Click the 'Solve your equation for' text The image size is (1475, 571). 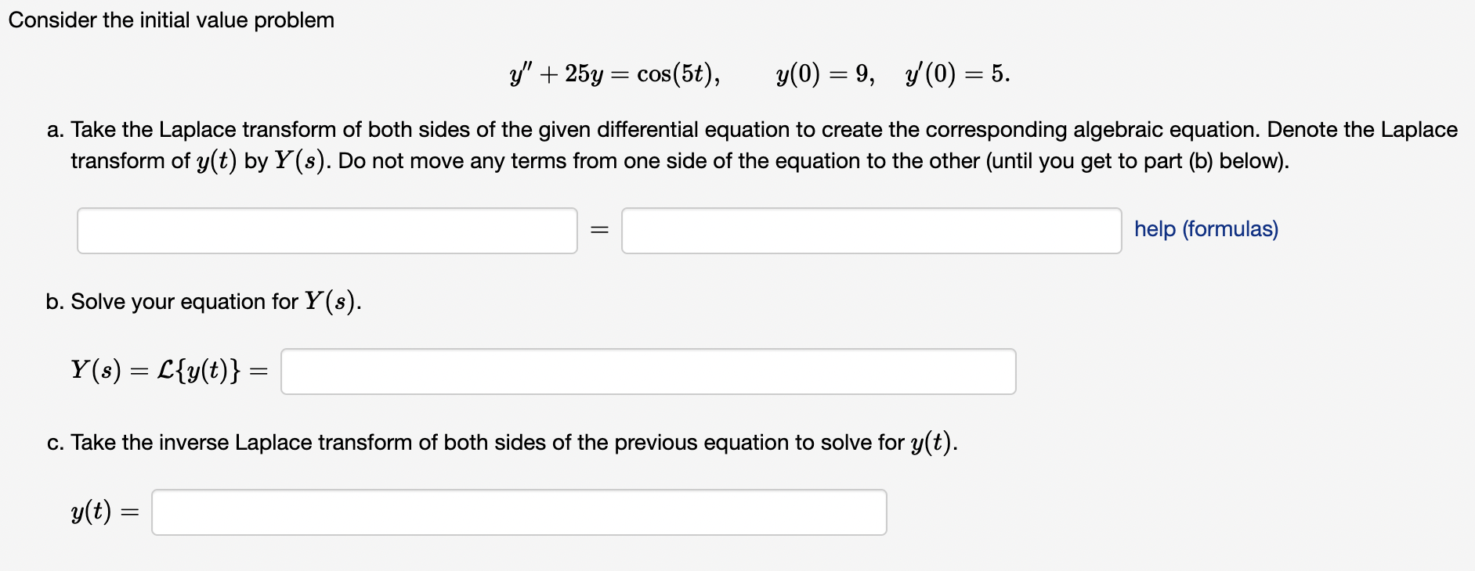(x=185, y=302)
